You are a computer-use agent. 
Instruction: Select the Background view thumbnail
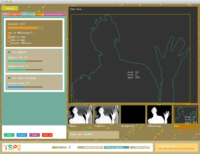tap(133, 114)
